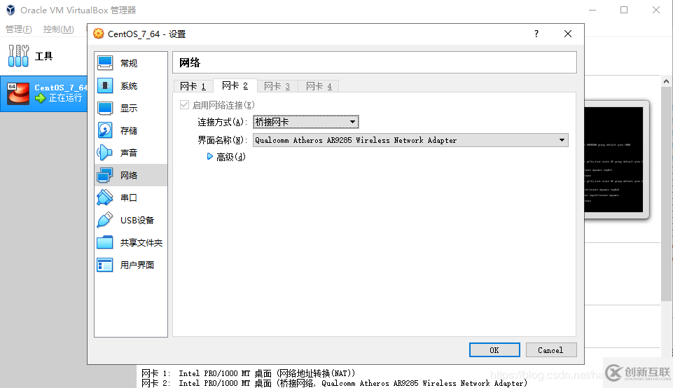Open the 控制(M) menu in VirtualBox manager
The height and width of the screenshot is (388, 673).
58,29
